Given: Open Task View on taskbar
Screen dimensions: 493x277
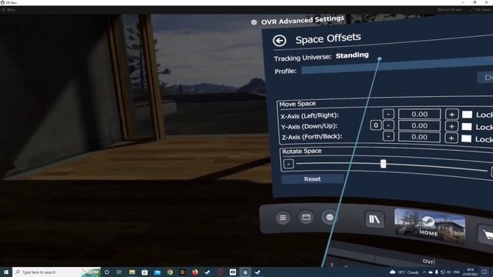Looking at the screenshot, I should tap(119, 272).
